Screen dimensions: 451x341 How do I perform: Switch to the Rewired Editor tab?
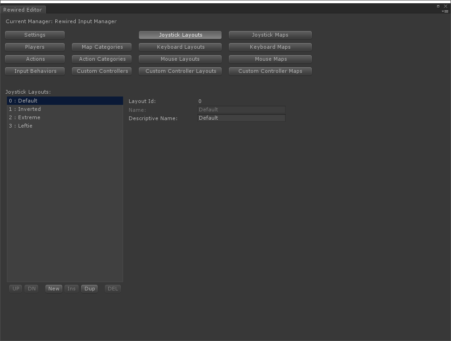tap(23, 9)
